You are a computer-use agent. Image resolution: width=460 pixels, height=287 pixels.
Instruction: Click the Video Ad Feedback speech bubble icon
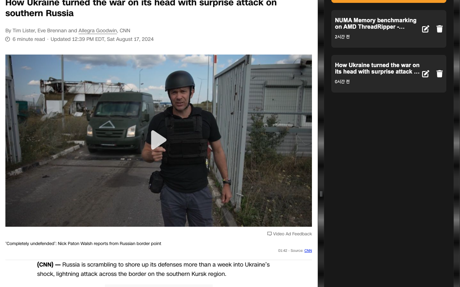pyautogui.click(x=270, y=234)
